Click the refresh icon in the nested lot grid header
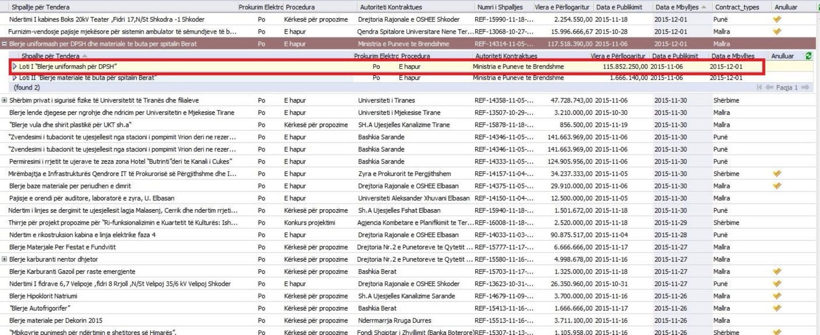This screenshot has width=820, height=335. pos(808,56)
